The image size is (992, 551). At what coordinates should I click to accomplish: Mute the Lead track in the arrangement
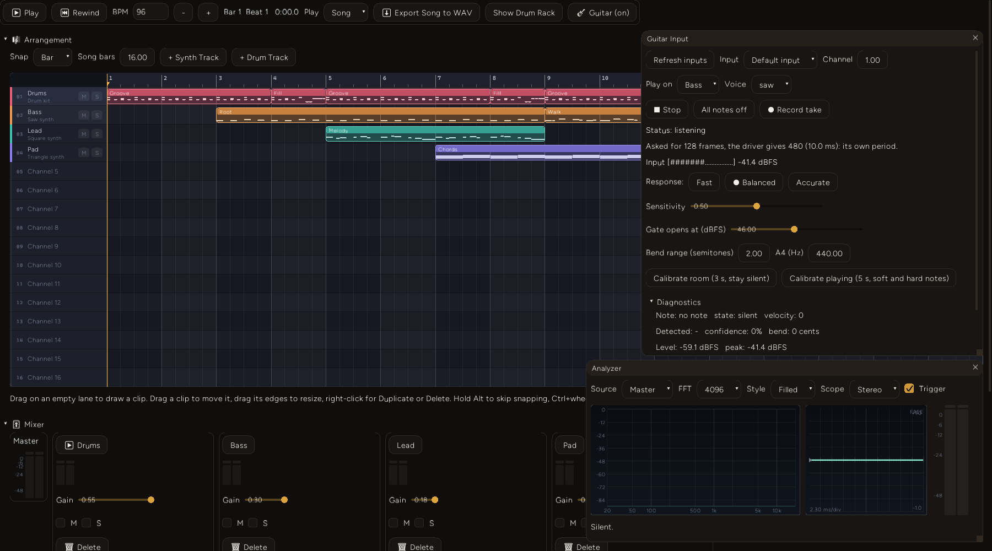point(84,134)
